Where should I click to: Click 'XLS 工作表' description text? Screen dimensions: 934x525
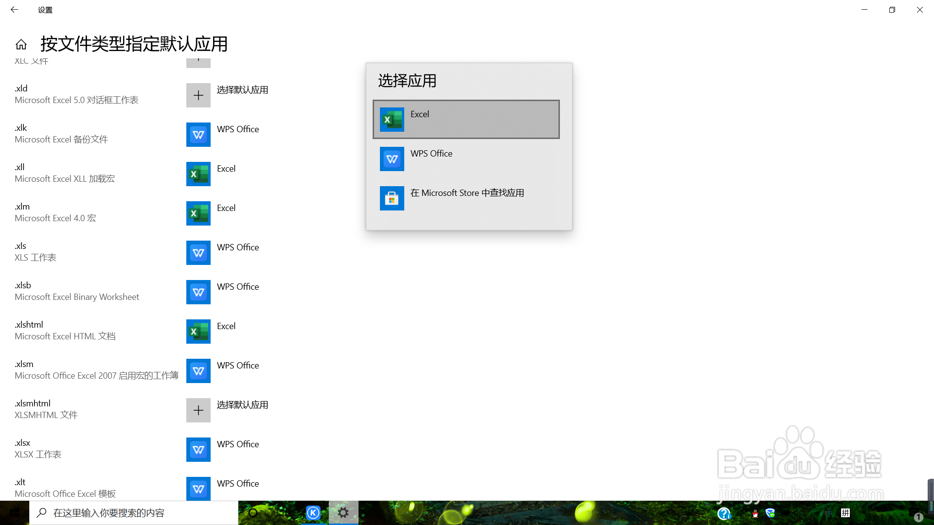[36, 258]
